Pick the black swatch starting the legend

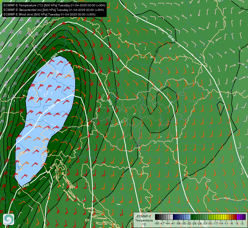156,217
